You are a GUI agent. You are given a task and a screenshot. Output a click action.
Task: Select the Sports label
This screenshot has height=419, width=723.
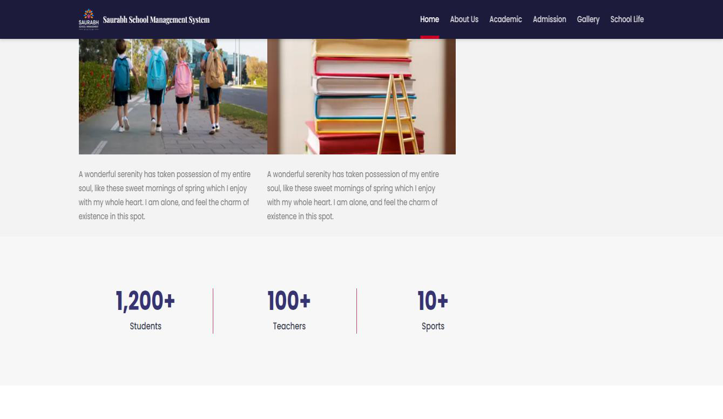point(433,326)
